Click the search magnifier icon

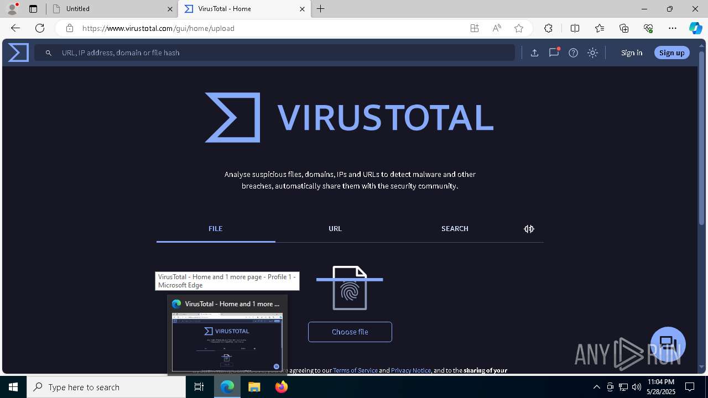click(49, 53)
